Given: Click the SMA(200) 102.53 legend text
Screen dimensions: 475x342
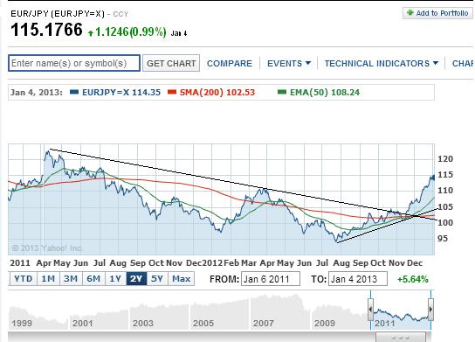Looking at the screenshot, I should pyautogui.click(x=217, y=92).
